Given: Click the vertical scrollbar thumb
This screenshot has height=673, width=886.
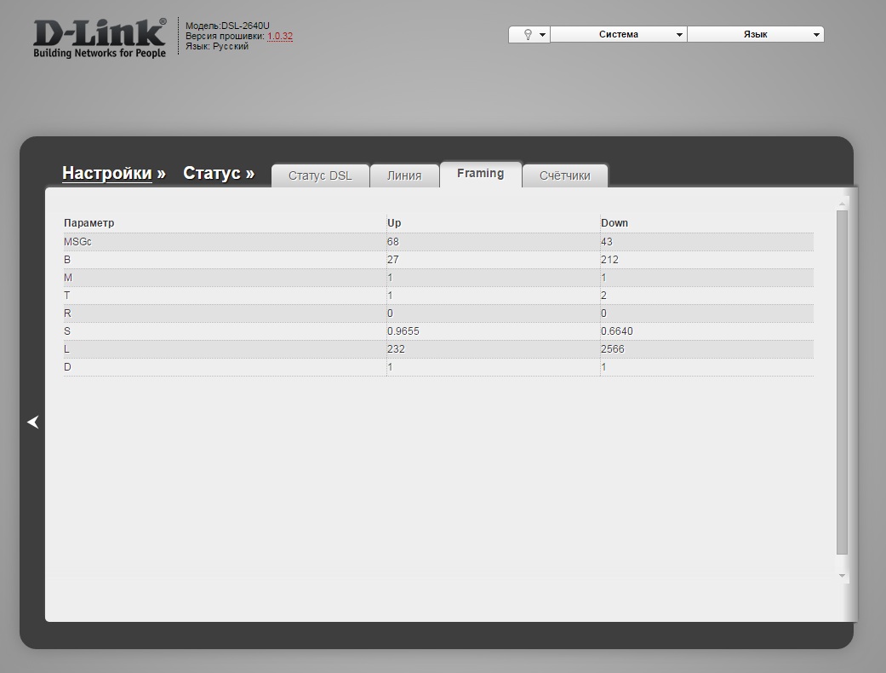Looking at the screenshot, I should (x=842, y=383).
